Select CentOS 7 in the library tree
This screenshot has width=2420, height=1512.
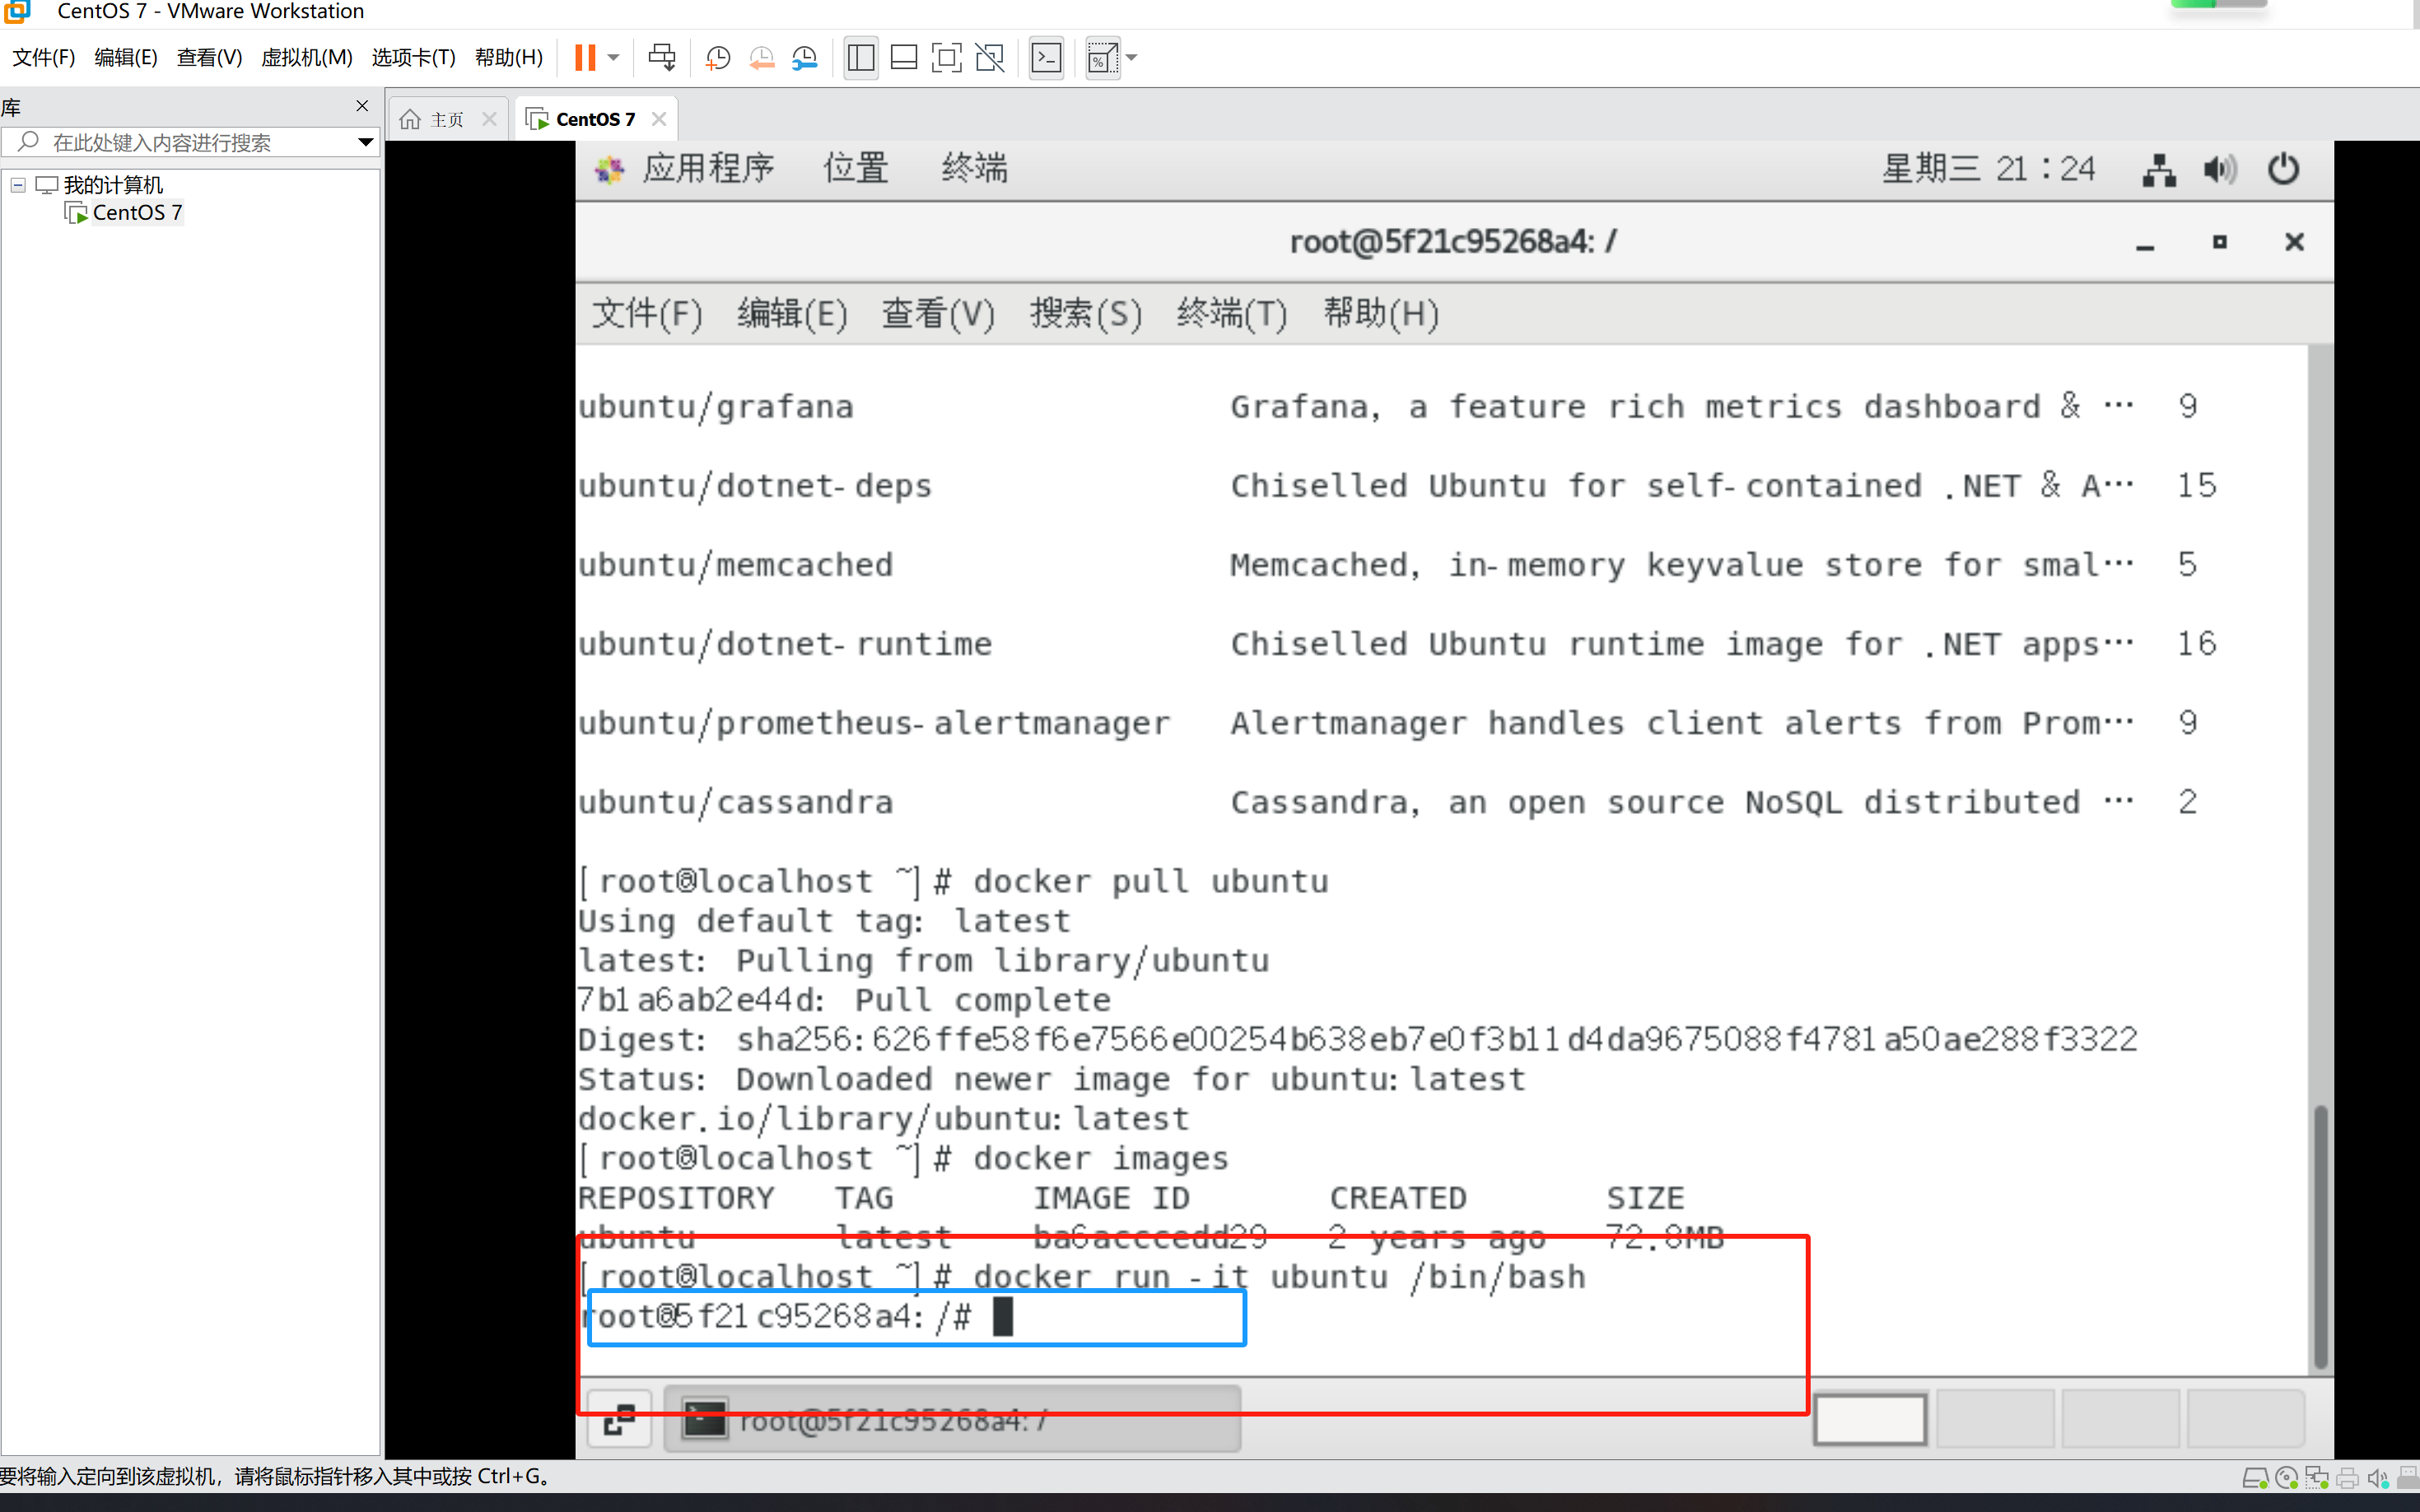pyautogui.click(x=137, y=212)
